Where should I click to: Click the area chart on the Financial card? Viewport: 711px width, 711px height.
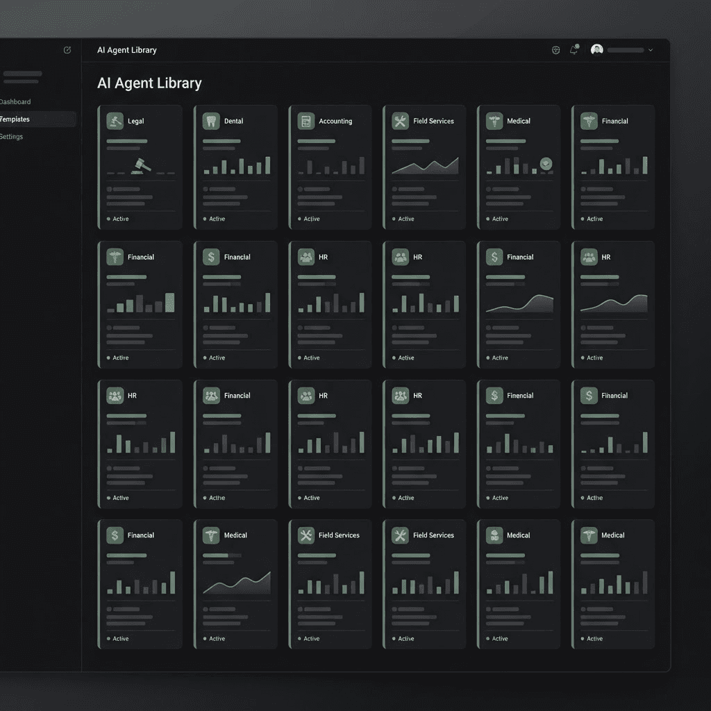[519, 304]
